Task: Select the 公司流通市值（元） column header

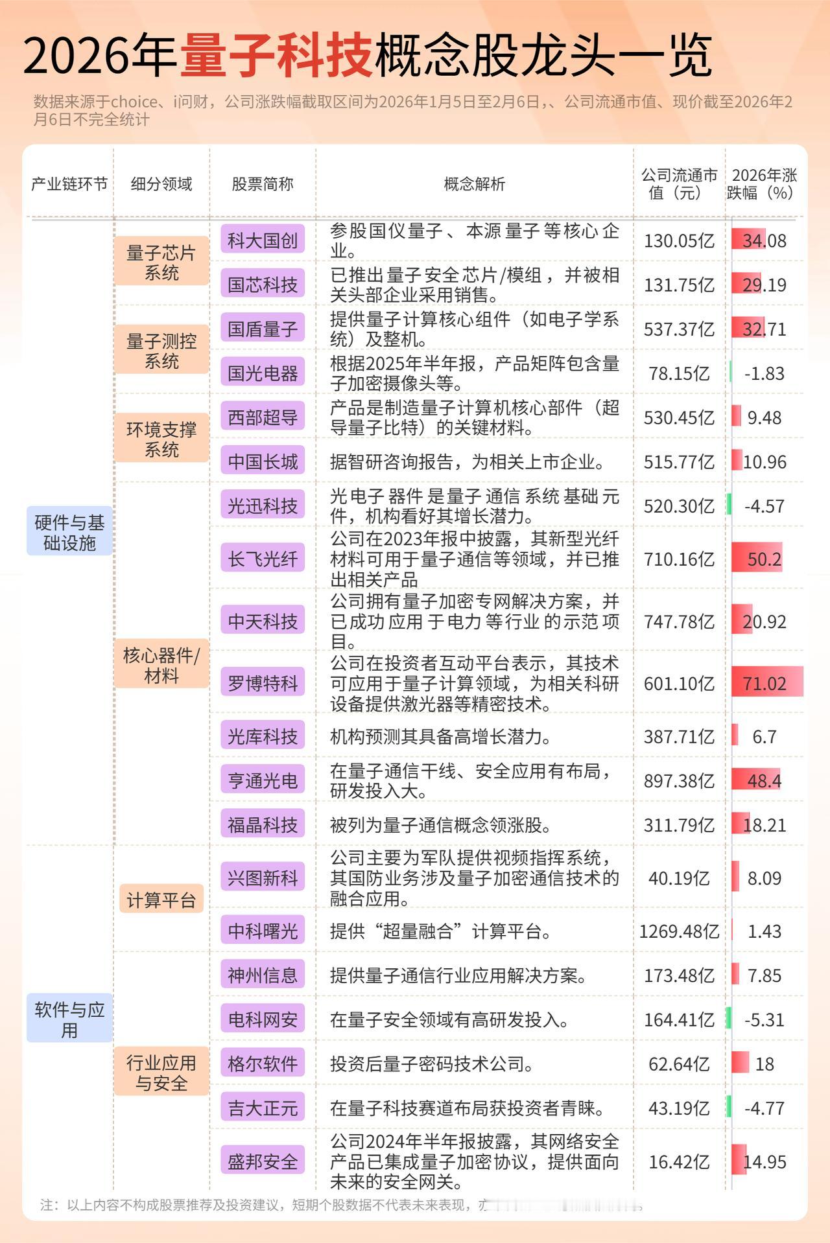Action: [679, 184]
